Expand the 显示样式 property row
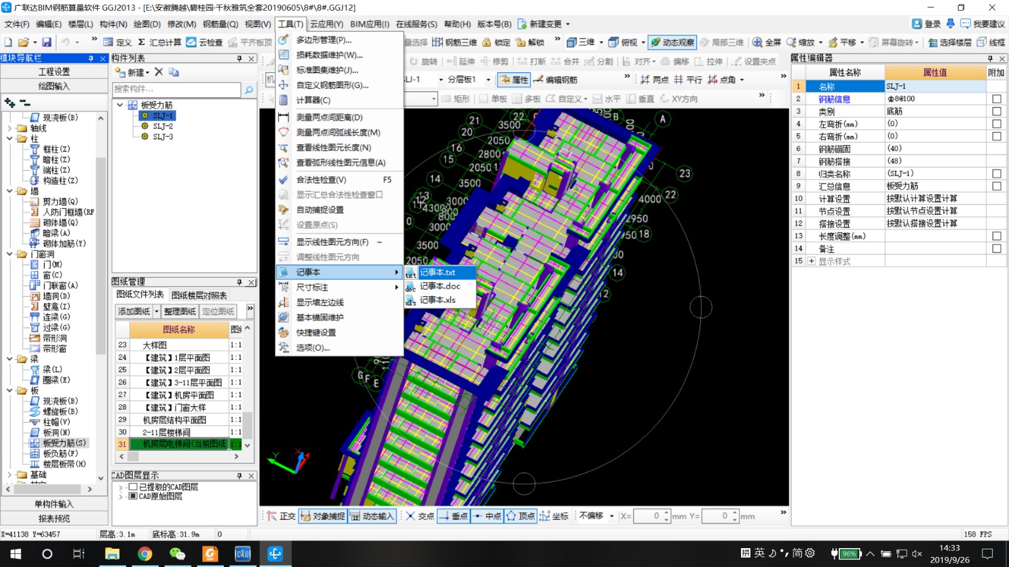The width and height of the screenshot is (1009, 567). point(812,261)
